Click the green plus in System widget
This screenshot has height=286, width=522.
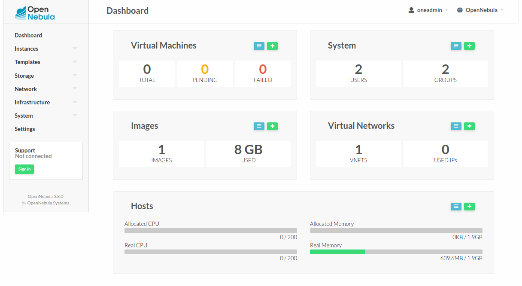469,46
